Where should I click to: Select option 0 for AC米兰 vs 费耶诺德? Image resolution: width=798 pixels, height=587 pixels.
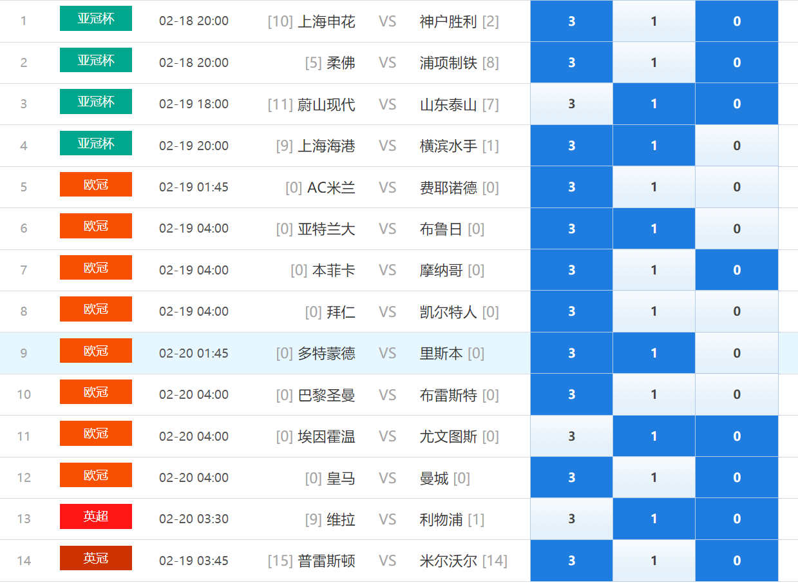737,187
